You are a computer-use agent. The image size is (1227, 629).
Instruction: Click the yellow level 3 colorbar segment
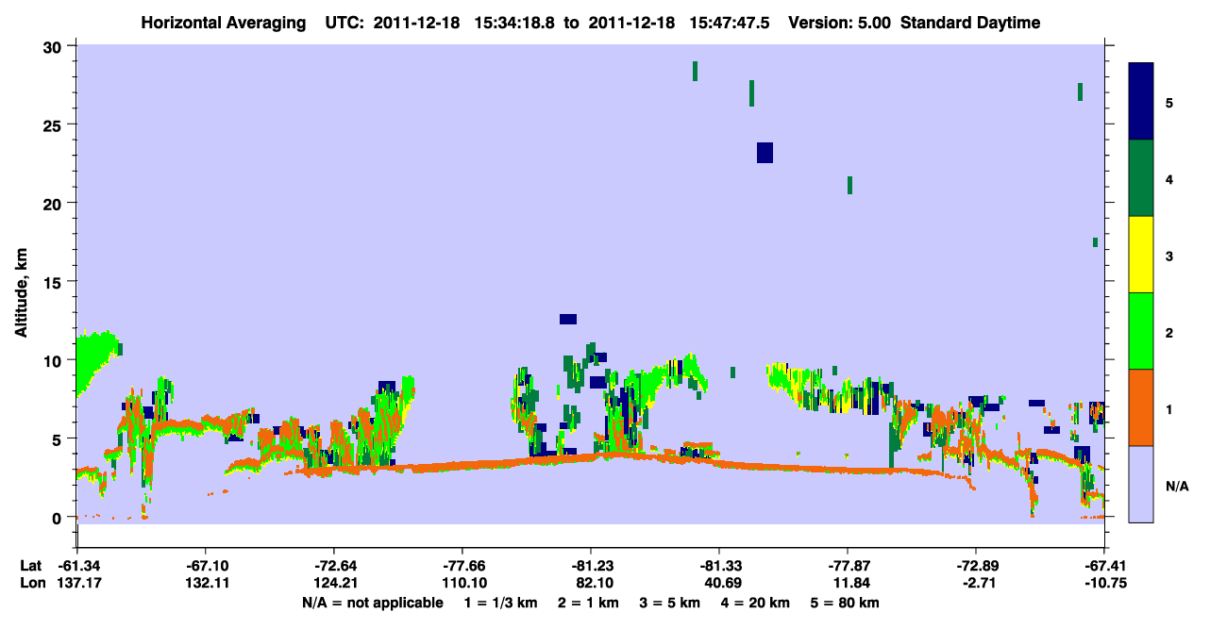coord(1141,255)
